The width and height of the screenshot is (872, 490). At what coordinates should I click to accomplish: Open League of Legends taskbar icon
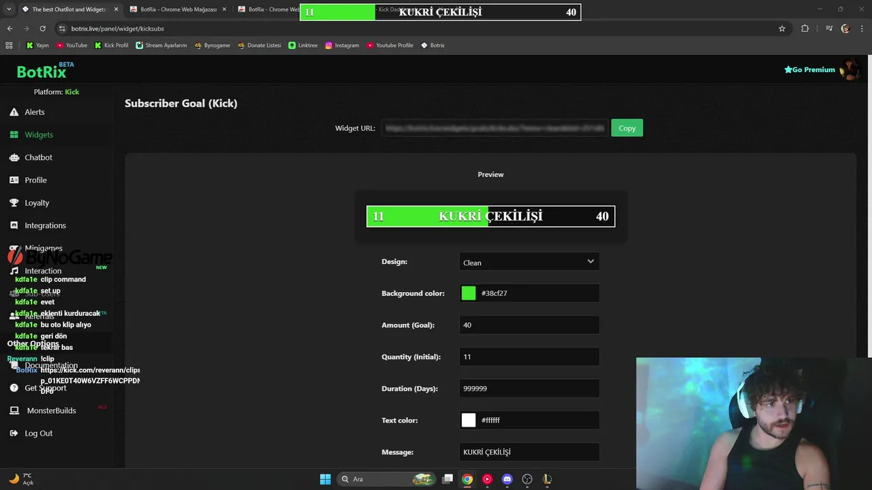click(546, 479)
